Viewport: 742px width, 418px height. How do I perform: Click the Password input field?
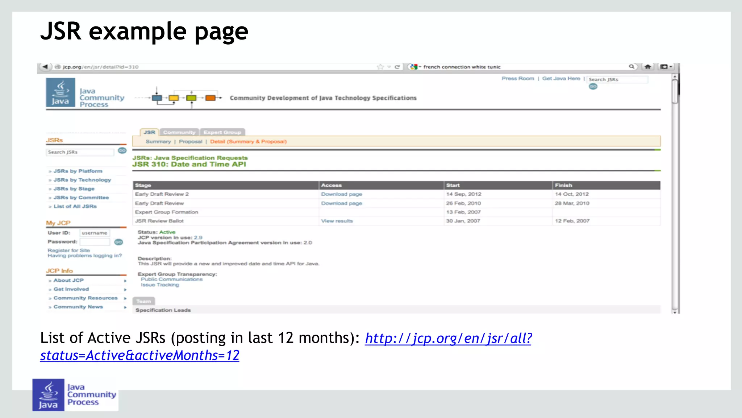pyautogui.click(x=95, y=242)
